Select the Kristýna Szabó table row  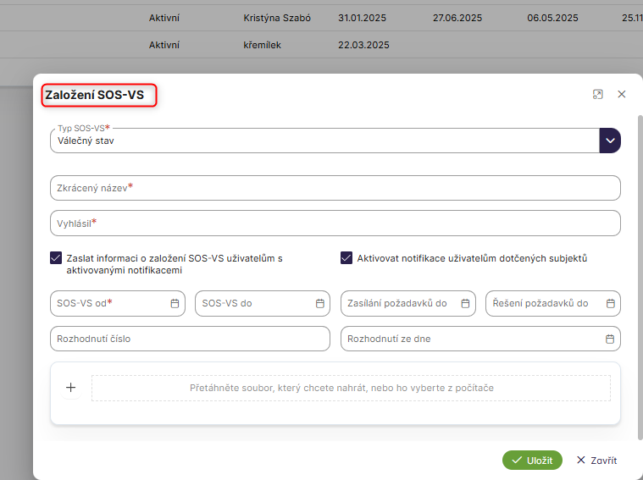click(276, 18)
